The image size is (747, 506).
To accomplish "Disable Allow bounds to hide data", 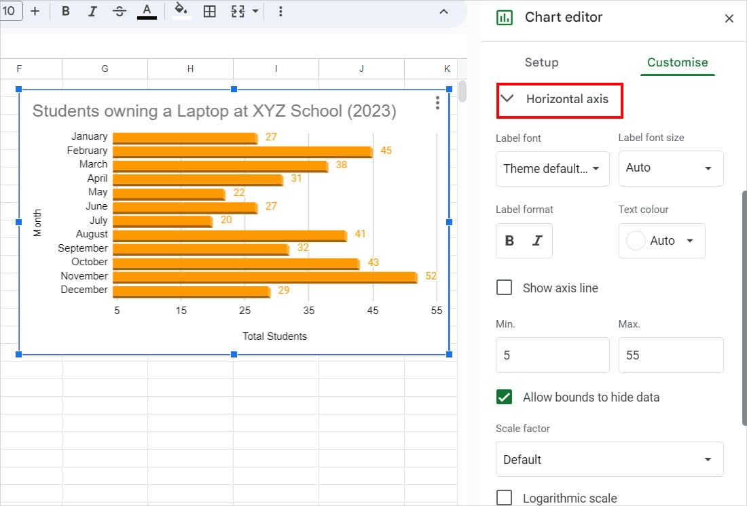I will coord(504,397).
